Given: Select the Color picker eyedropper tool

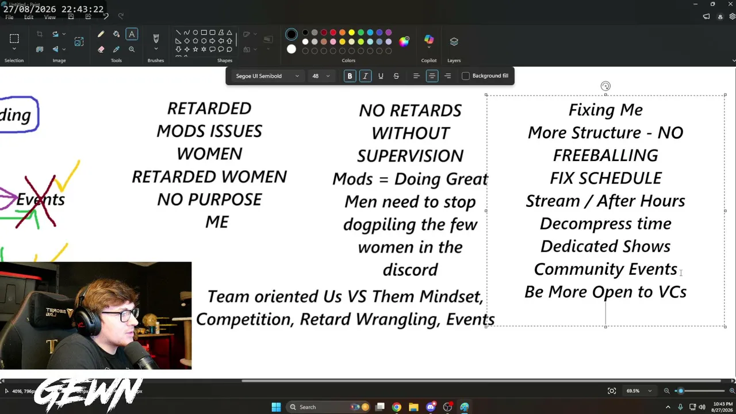Looking at the screenshot, I should pos(116,49).
